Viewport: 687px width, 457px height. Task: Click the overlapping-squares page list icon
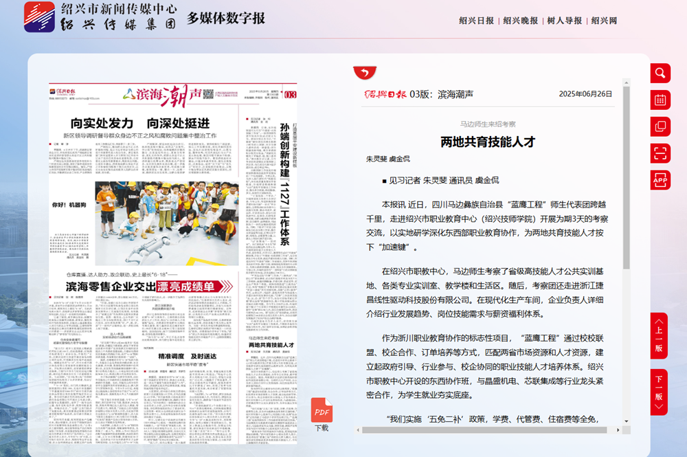pyautogui.click(x=660, y=126)
